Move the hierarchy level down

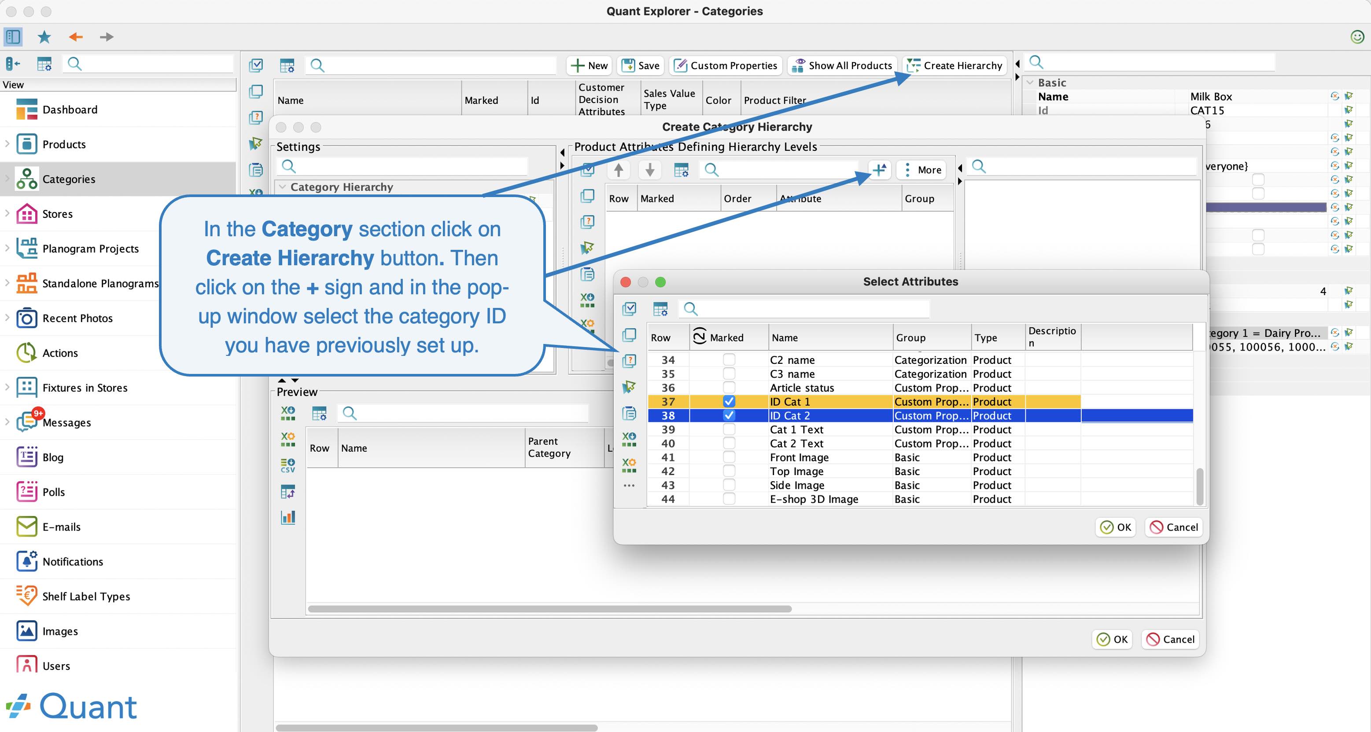point(650,170)
